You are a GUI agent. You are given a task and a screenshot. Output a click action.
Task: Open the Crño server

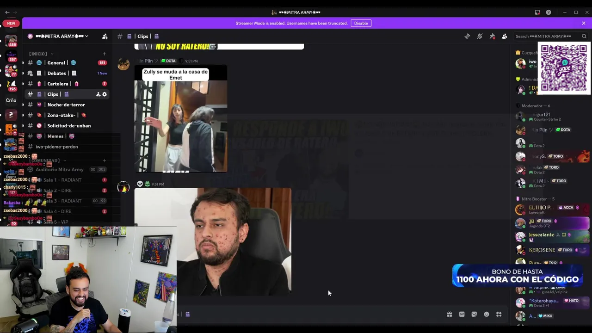[11, 100]
